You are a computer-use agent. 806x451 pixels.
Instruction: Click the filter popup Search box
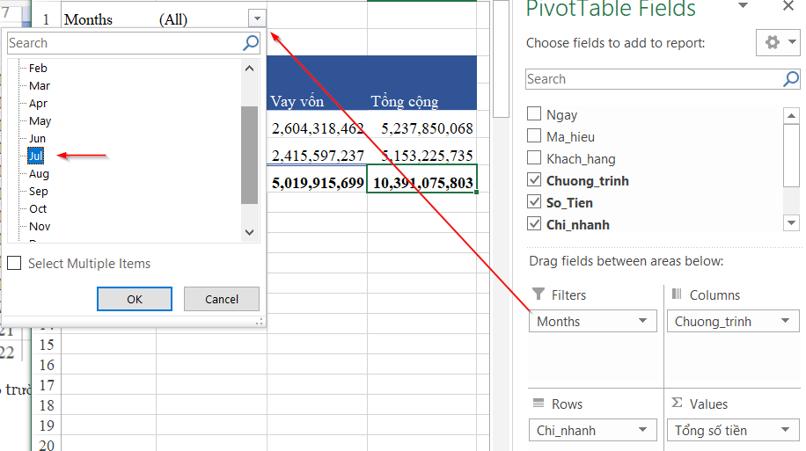click(123, 43)
